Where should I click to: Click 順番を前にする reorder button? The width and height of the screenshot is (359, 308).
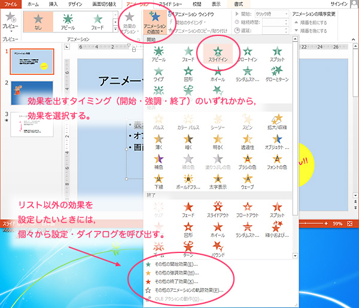(311, 22)
